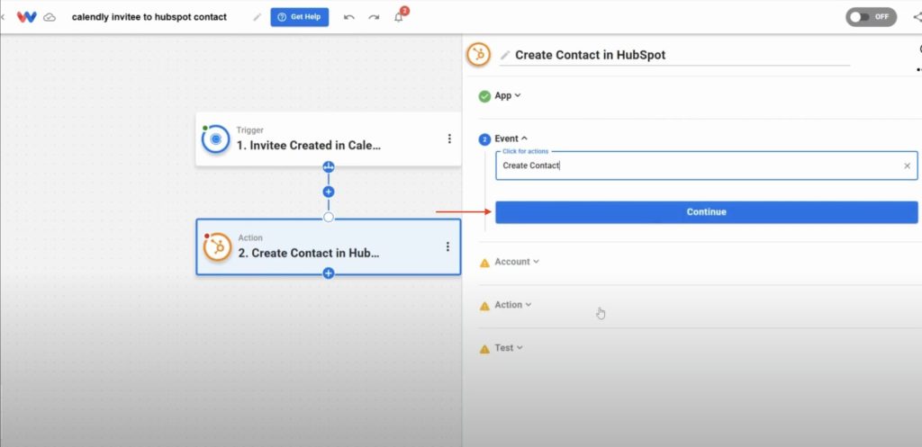Click the green App checkmark icon
The height and width of the screenshot is (447, 922).
tap(484, 96)
